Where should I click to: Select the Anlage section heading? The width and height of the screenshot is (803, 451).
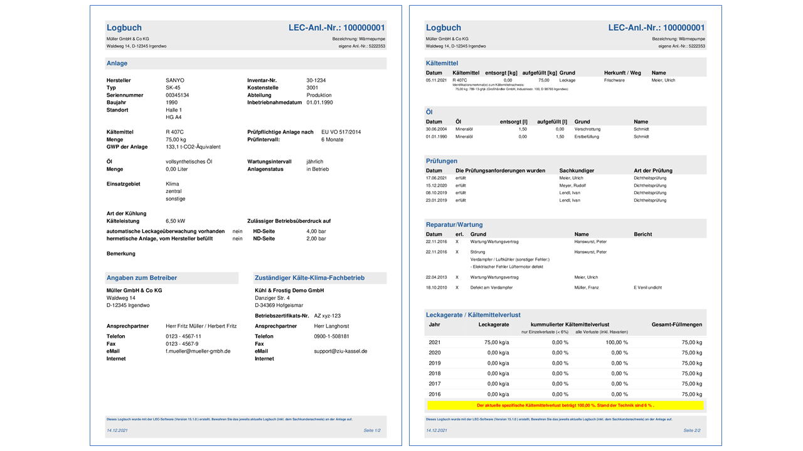pos(117,63)
